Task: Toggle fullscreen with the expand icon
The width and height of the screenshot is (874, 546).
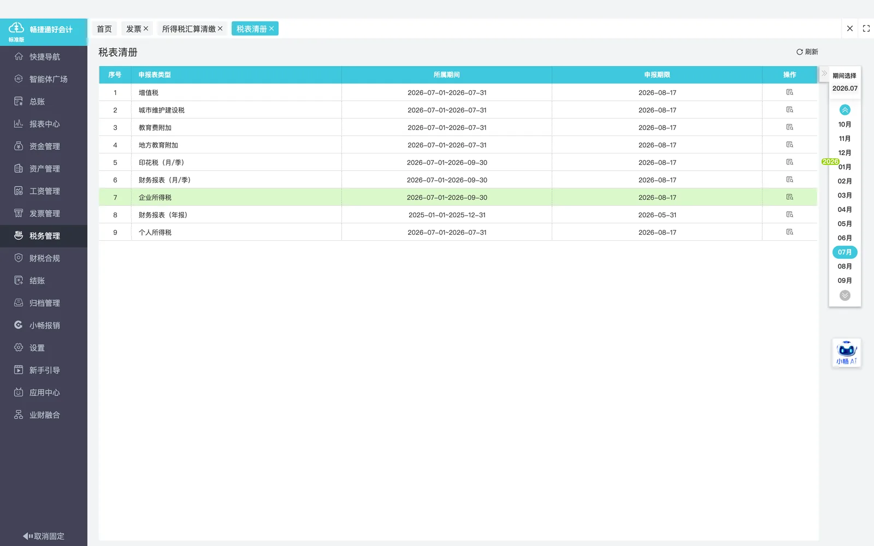Action: pyautogui.click(x=866, y=28)
